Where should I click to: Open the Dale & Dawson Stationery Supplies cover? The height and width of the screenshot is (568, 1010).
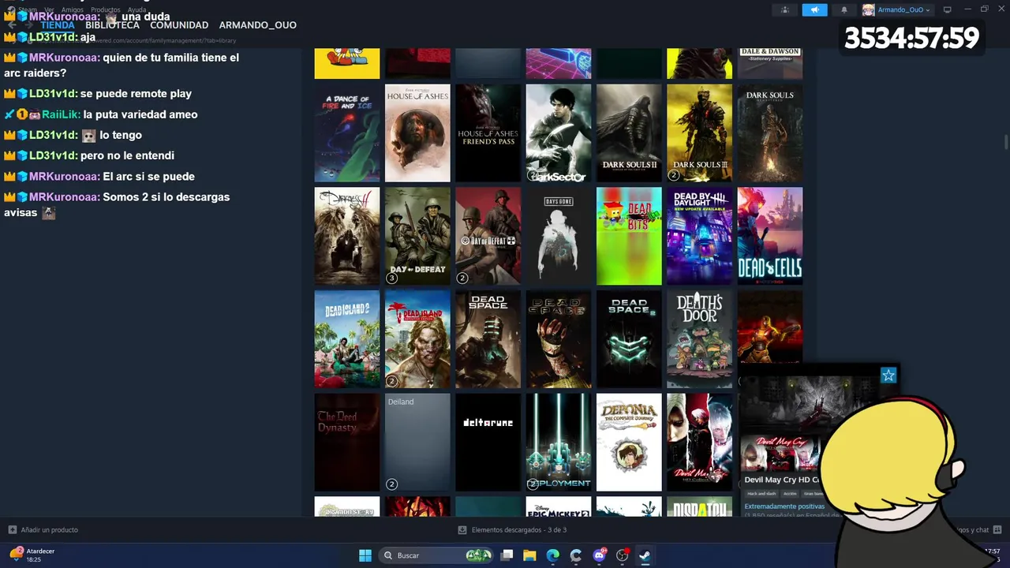click(770, 63)
